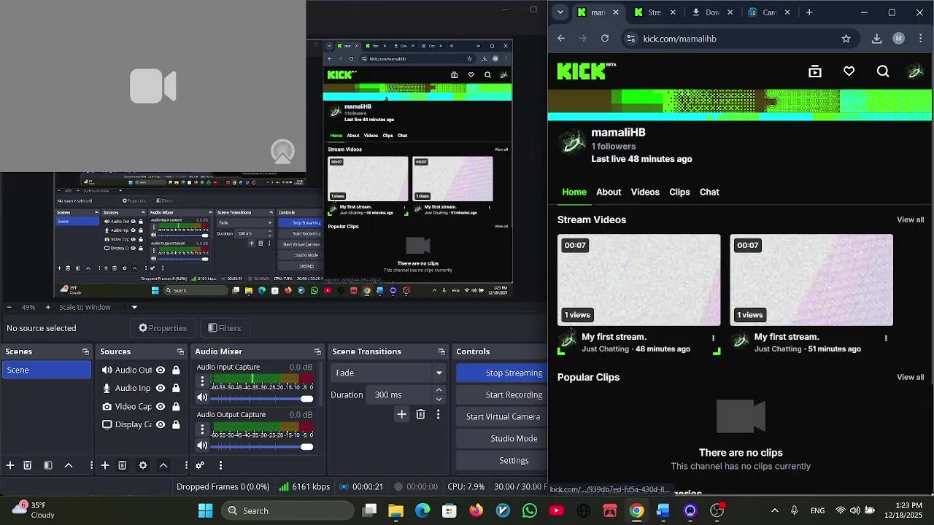Open the Fade transition dropdown
The image size is (934, 525).
click(x=388, y=373)
